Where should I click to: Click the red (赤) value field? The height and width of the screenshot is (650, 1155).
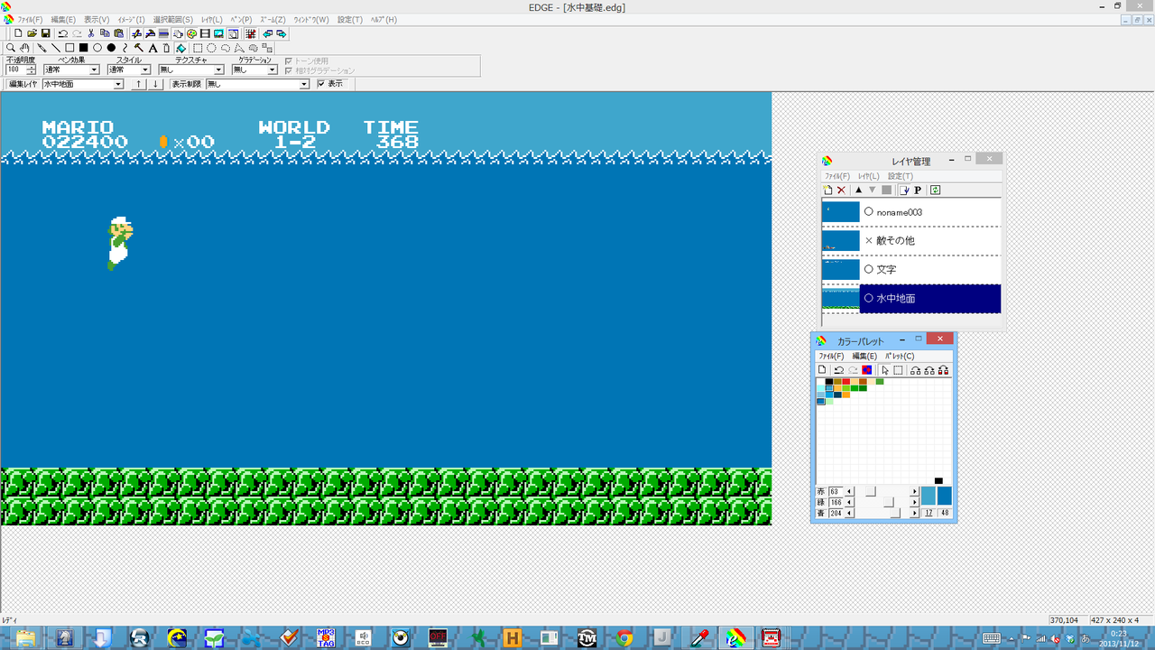(x=836, y=491)
